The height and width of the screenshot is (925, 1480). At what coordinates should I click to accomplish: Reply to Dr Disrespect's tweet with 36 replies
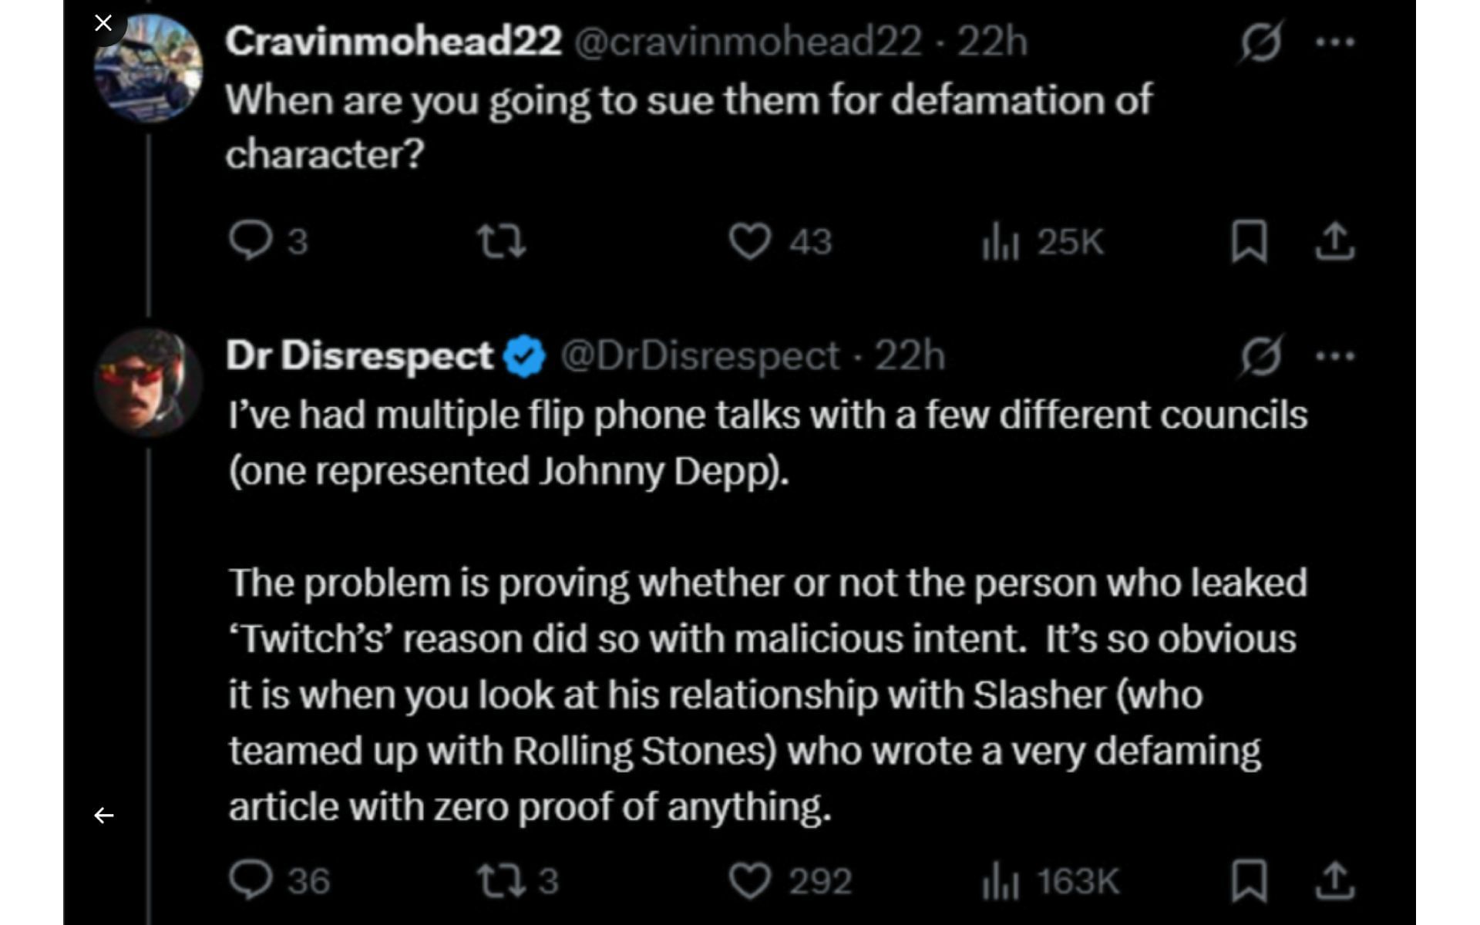pyautogui.click(x=251, y=880)
